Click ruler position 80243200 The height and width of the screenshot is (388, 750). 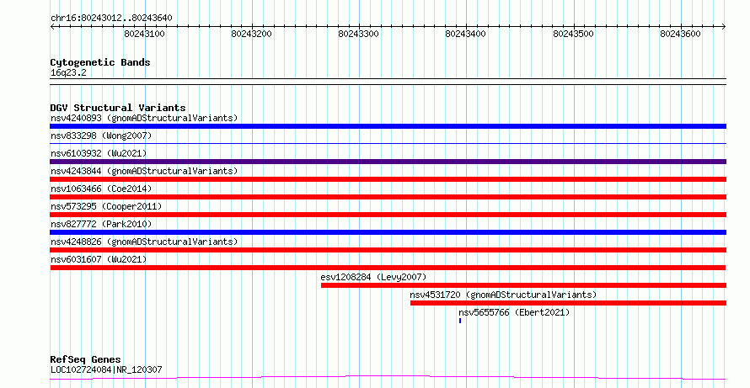coord(252,34)
